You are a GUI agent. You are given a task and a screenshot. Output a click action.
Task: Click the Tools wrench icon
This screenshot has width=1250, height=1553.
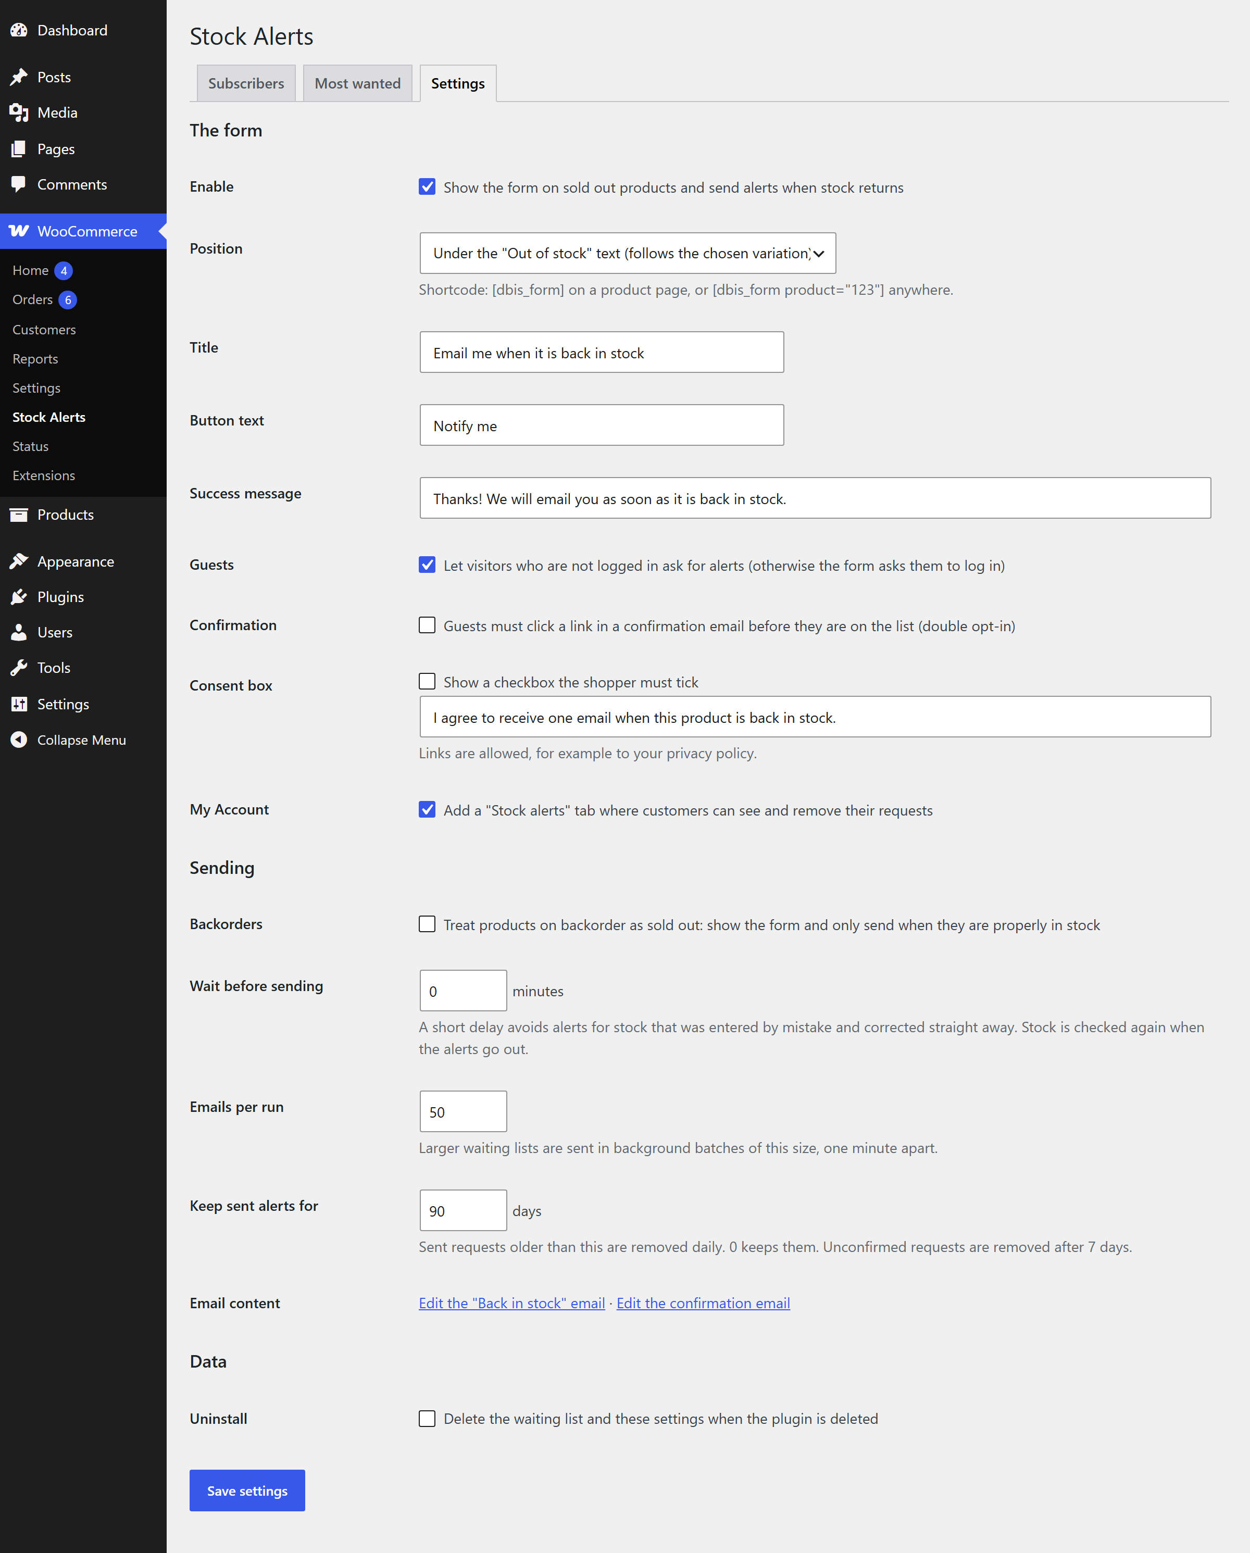pos(19,668)
